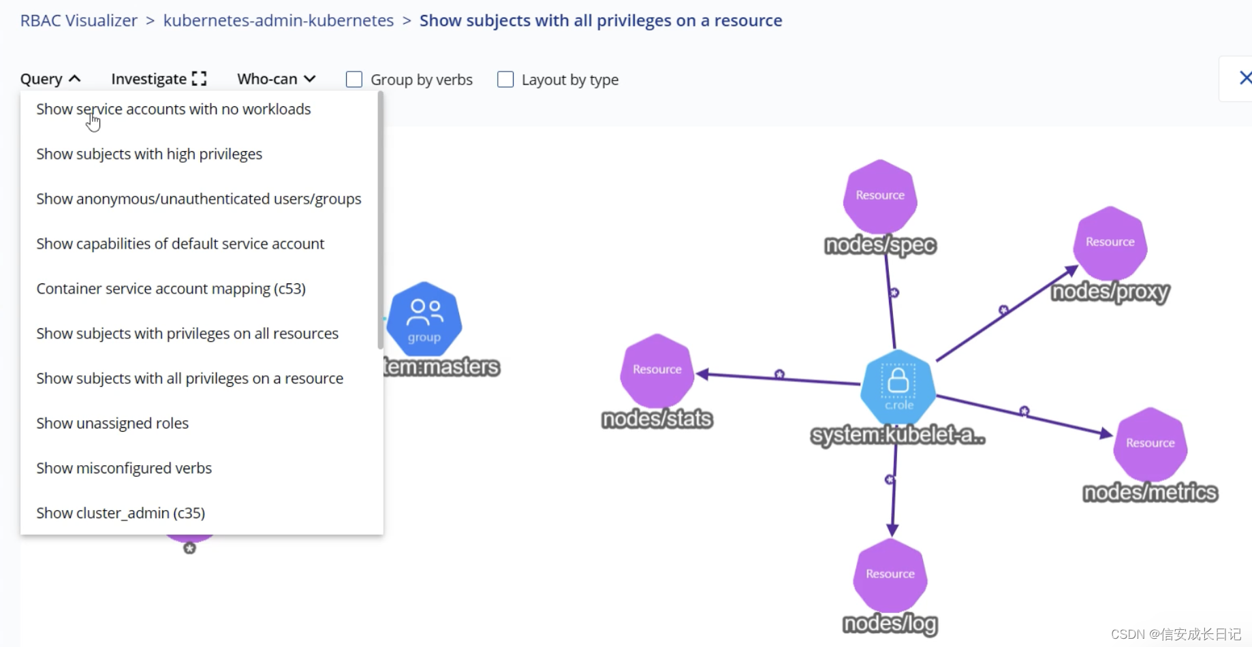Click the nodes/metrics Resource node

[1150, 443]
